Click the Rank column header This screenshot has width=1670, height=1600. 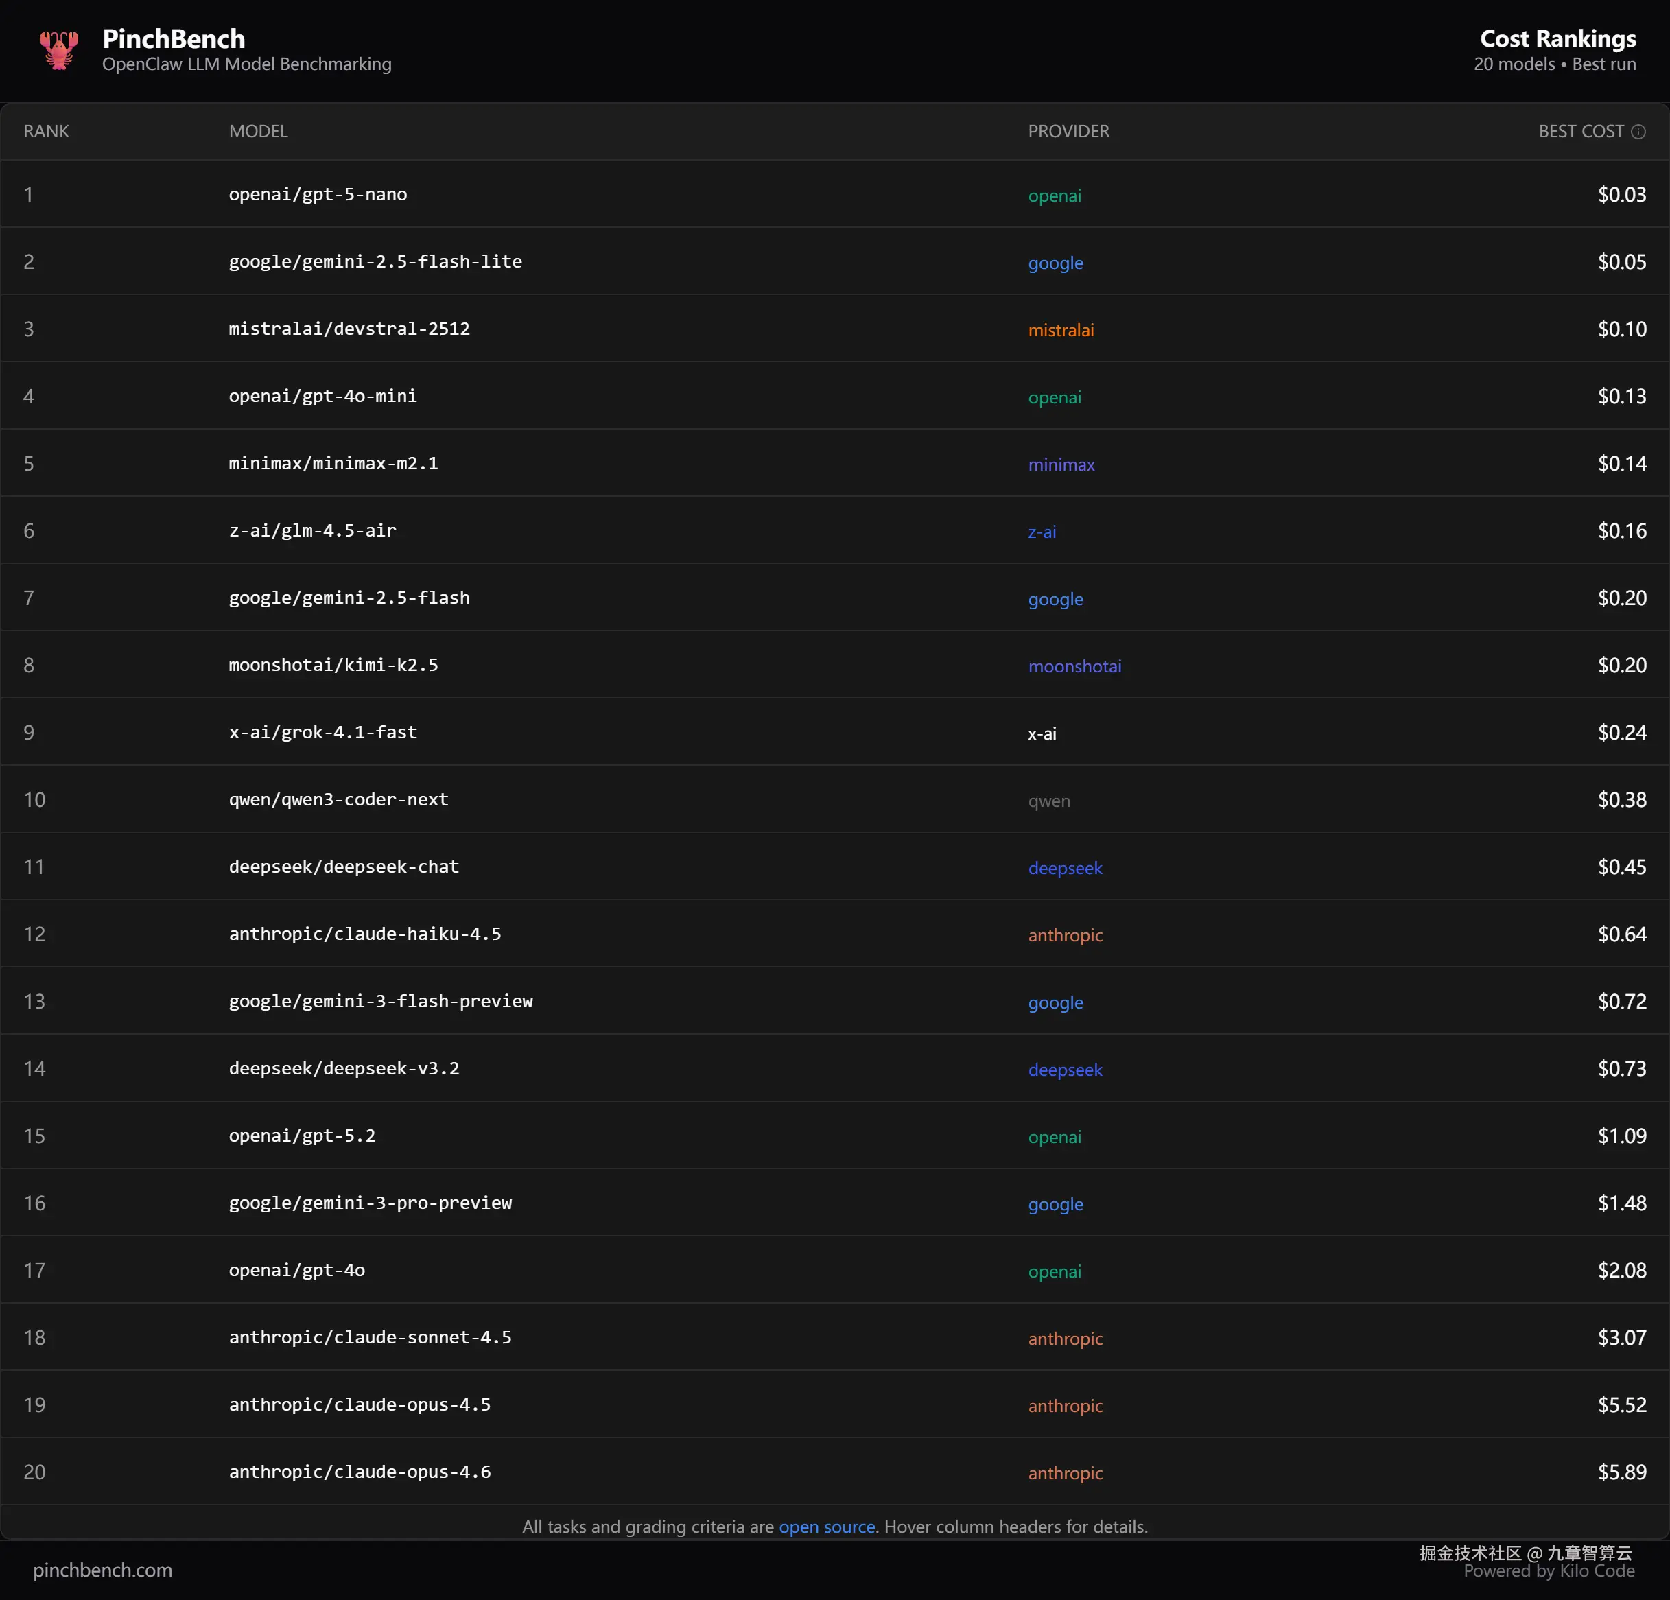point(46,131)
